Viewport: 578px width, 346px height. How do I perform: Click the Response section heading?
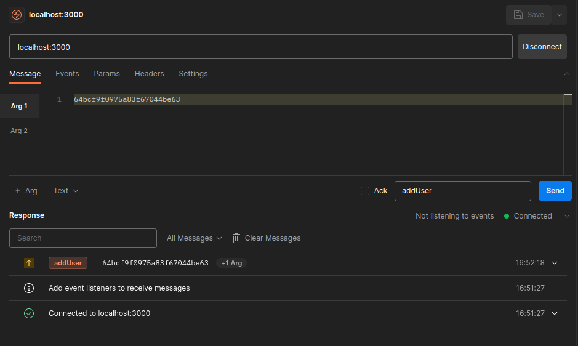[26, 215]
